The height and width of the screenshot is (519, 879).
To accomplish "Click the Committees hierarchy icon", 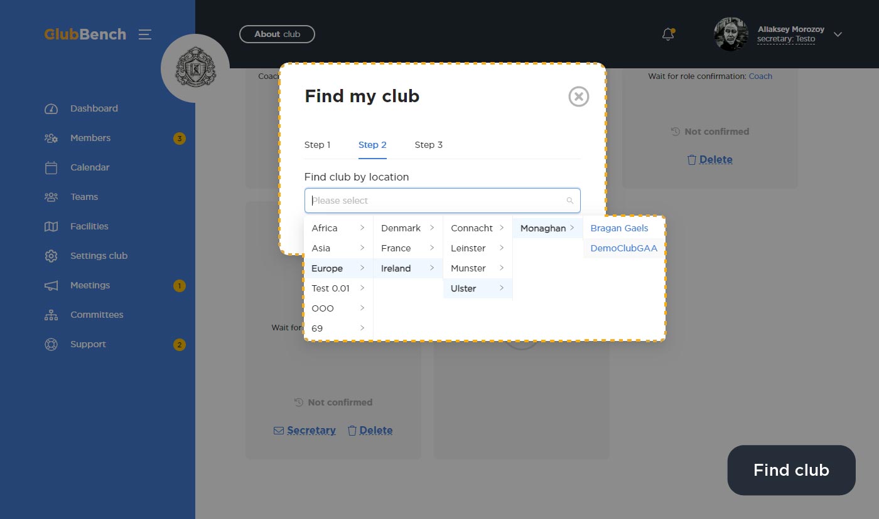I will point(51,315).
